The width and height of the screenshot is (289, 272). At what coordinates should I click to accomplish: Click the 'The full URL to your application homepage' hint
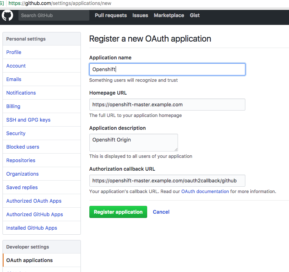(x=135, y=115)
